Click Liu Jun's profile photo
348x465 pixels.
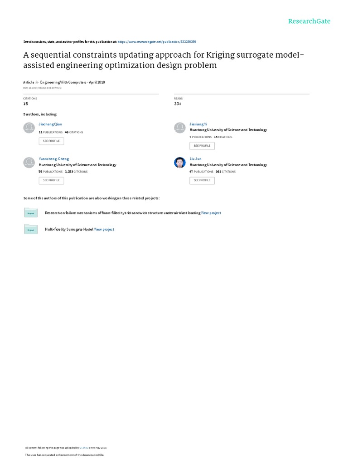click(x=180, y=163)
